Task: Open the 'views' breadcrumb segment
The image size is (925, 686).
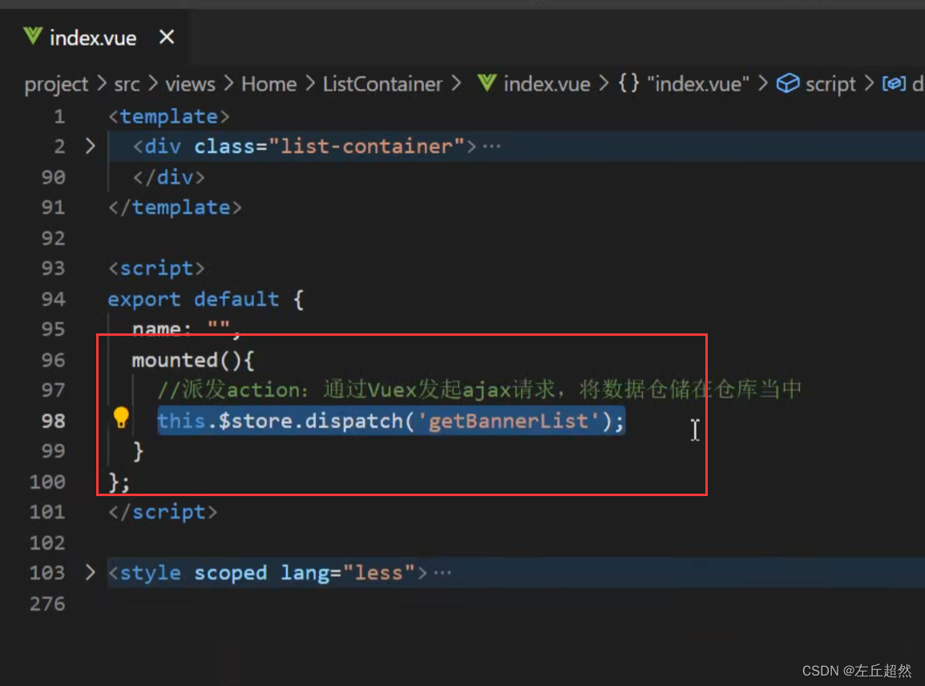Action: 190,84
